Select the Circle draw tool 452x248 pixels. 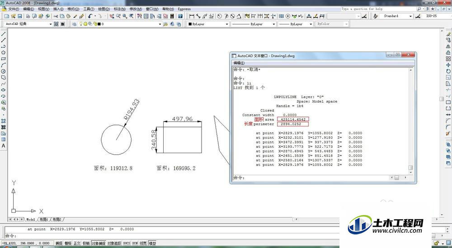tap(4, 71)
